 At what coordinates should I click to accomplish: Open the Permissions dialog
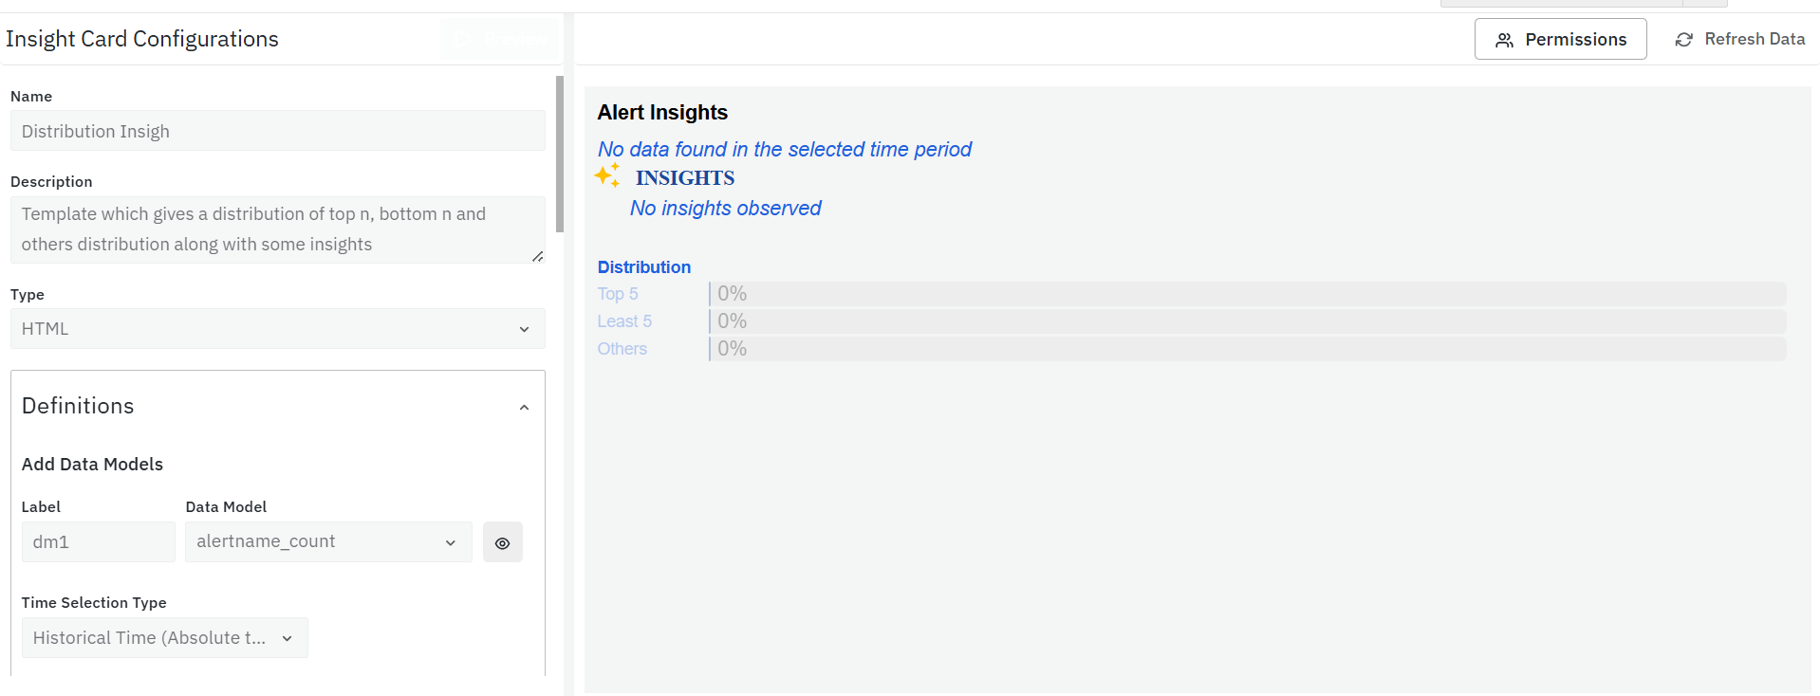click(1560, 39)
